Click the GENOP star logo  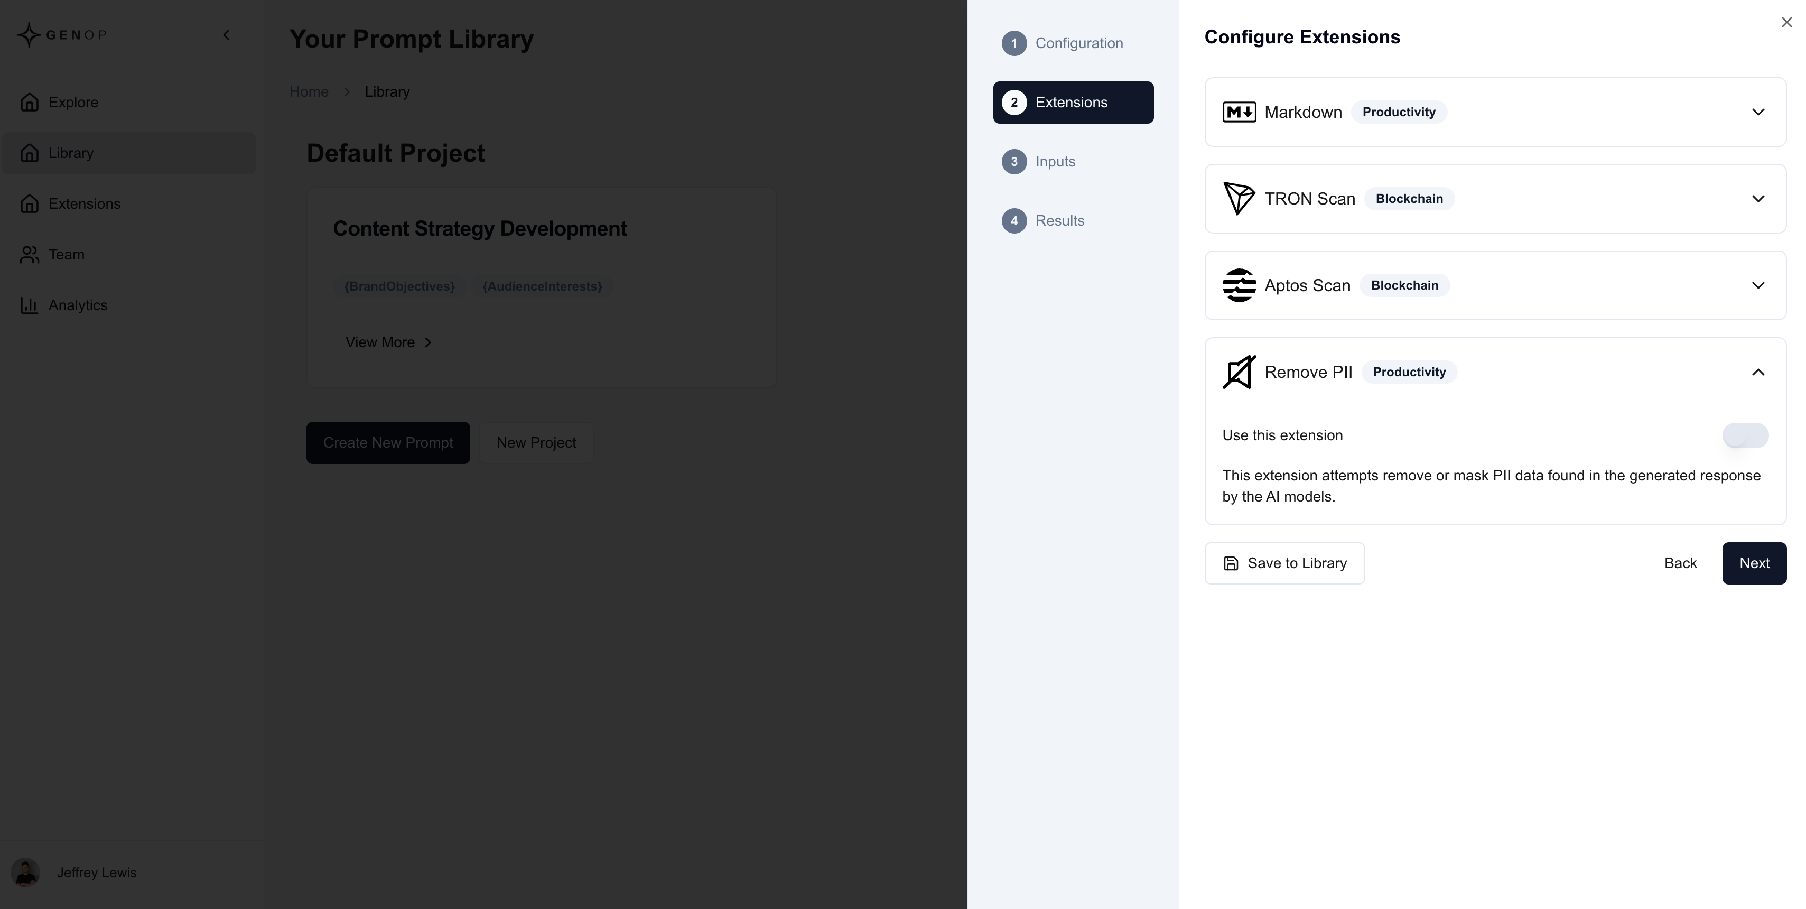29,34
